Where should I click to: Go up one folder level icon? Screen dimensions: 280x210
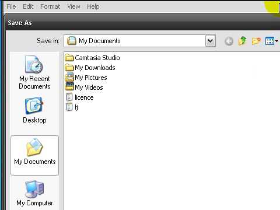(242, 41)
